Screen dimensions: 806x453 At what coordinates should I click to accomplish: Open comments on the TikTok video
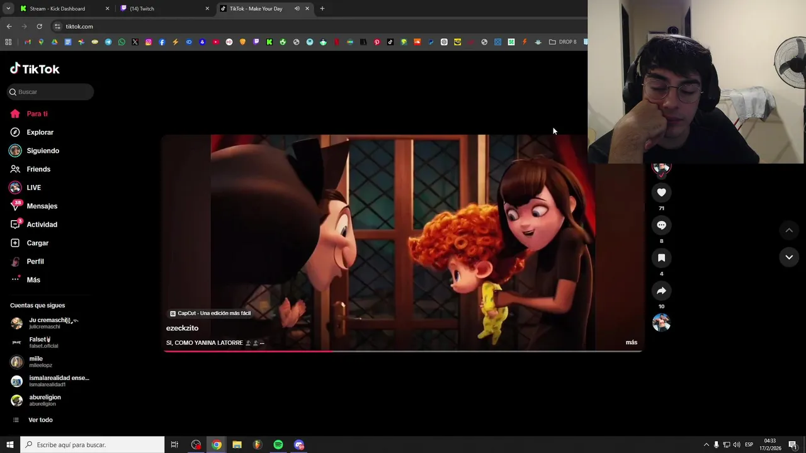click(x=661, y=225)
